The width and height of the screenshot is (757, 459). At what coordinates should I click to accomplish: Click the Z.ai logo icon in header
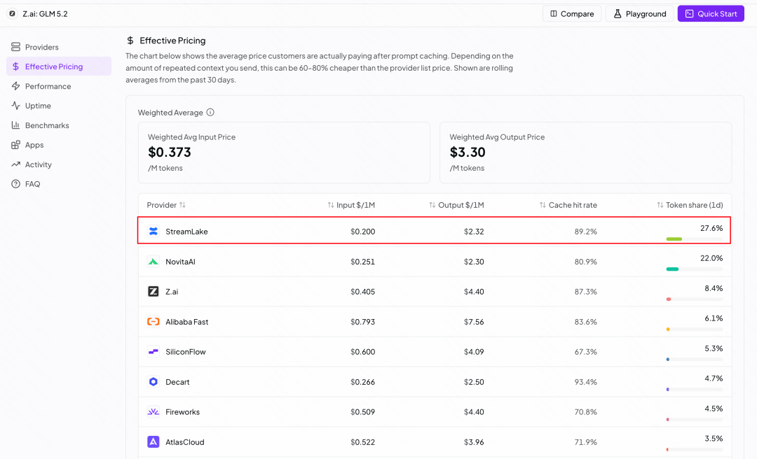[13, 13]
